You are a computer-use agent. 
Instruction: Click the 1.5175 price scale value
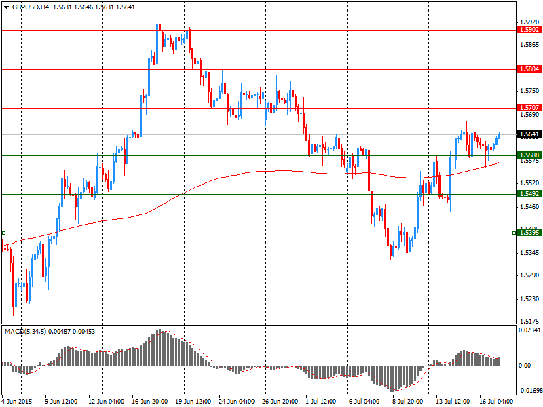point(529,322)
